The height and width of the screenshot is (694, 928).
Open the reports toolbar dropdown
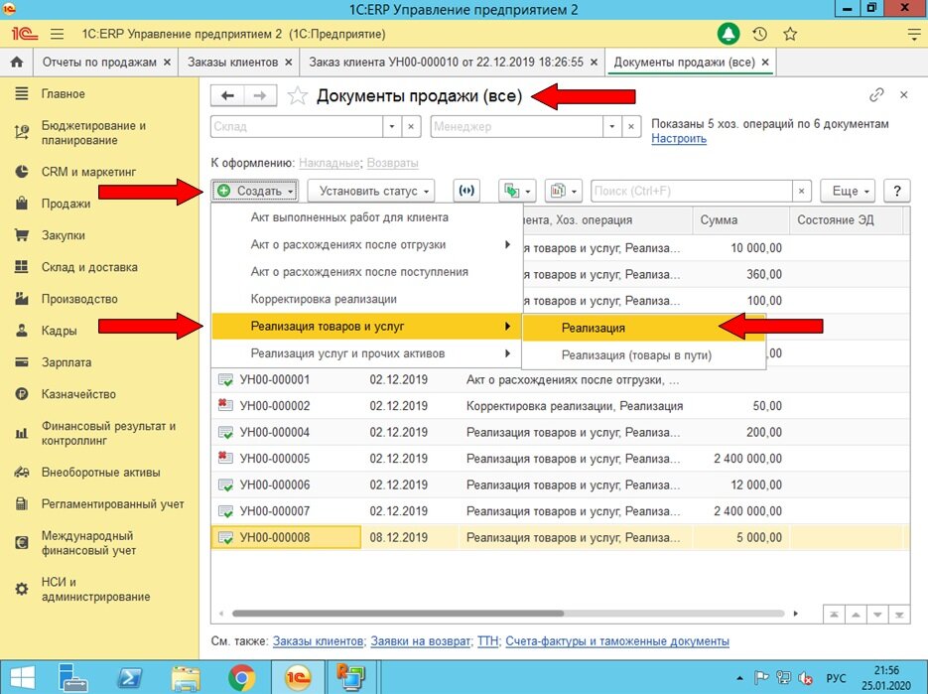point(564,191)
